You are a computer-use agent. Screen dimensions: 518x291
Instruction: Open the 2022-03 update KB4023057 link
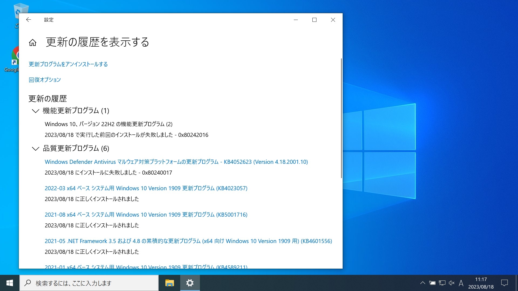(146, 188)
